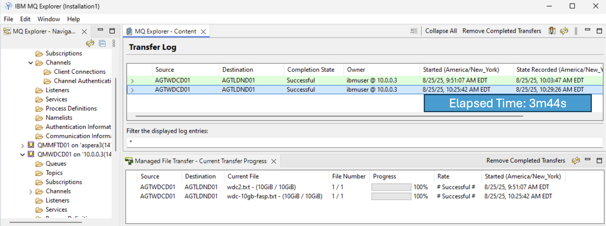This screenshot has height=226, width=606.
Task: Open the Navigator view menu (three dots)
Action: coord(114,43)
